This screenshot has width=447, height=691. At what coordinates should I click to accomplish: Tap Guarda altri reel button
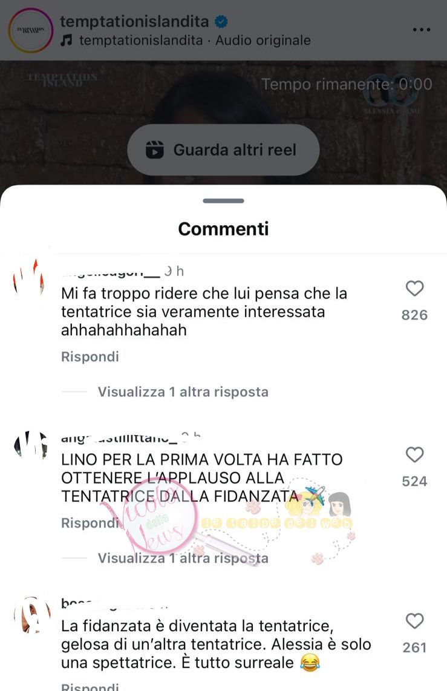point(223,150)
